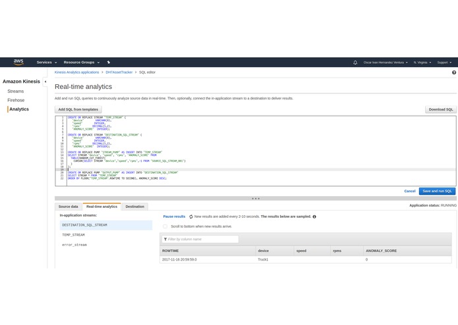Click the Cancel link
The image size is (458, 325).
point(409,191)
